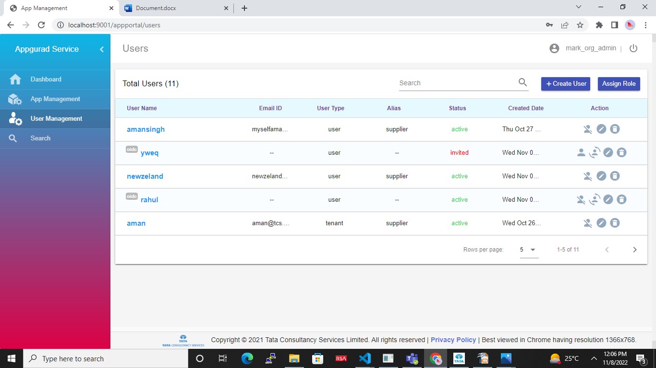
Task: Delete the amansingh user
Action: [615, 129]
